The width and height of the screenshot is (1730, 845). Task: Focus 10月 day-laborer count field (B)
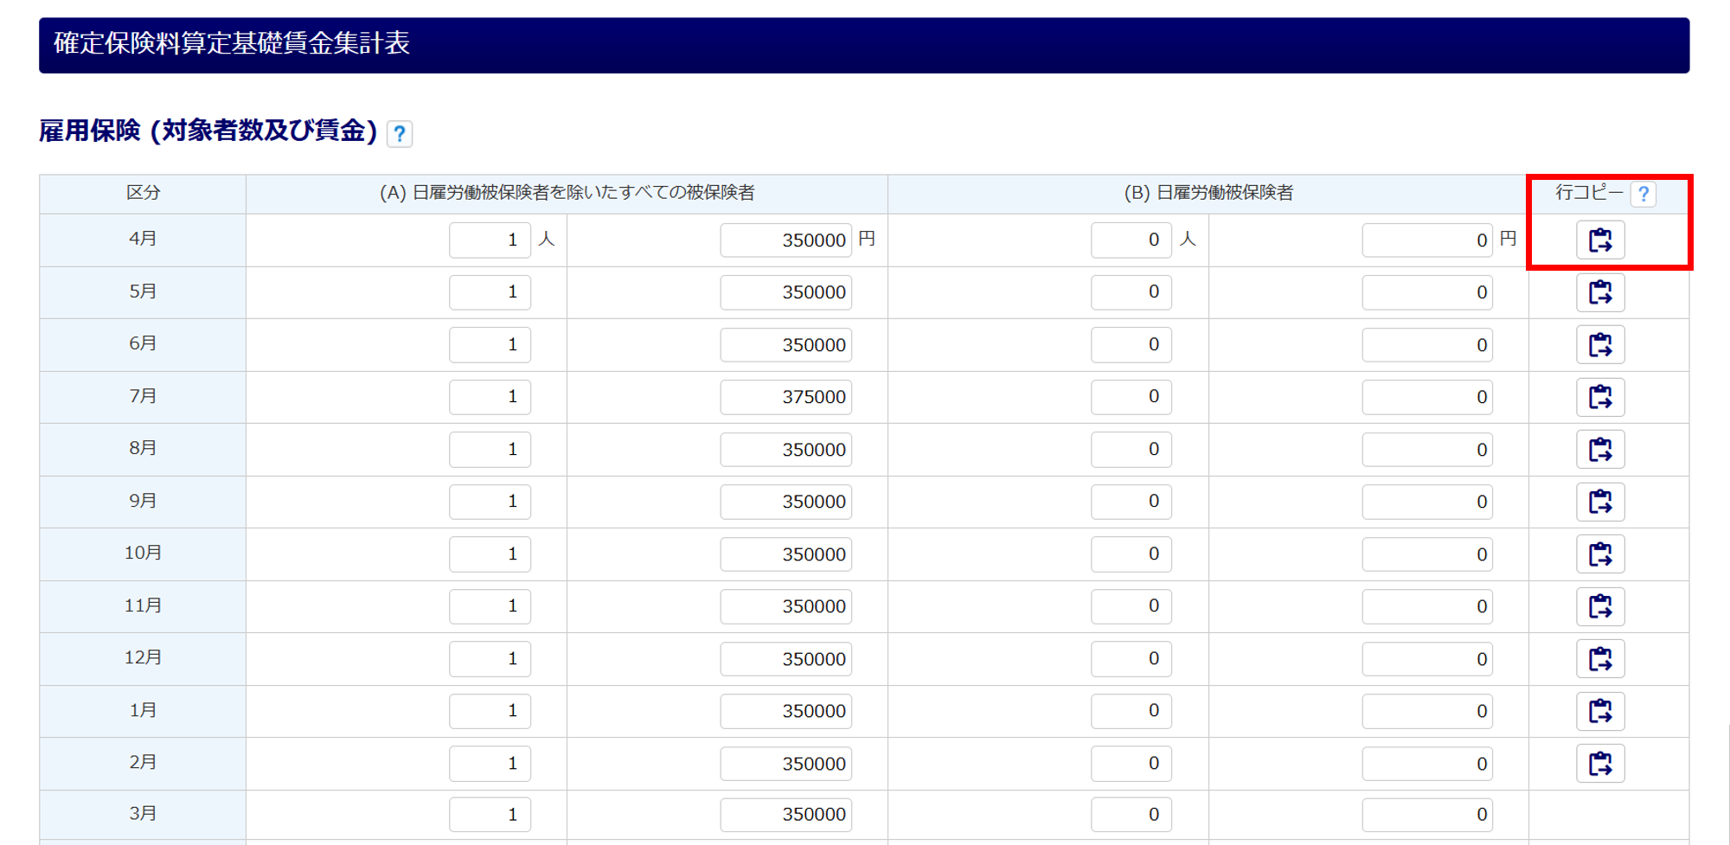(1131, 554)
